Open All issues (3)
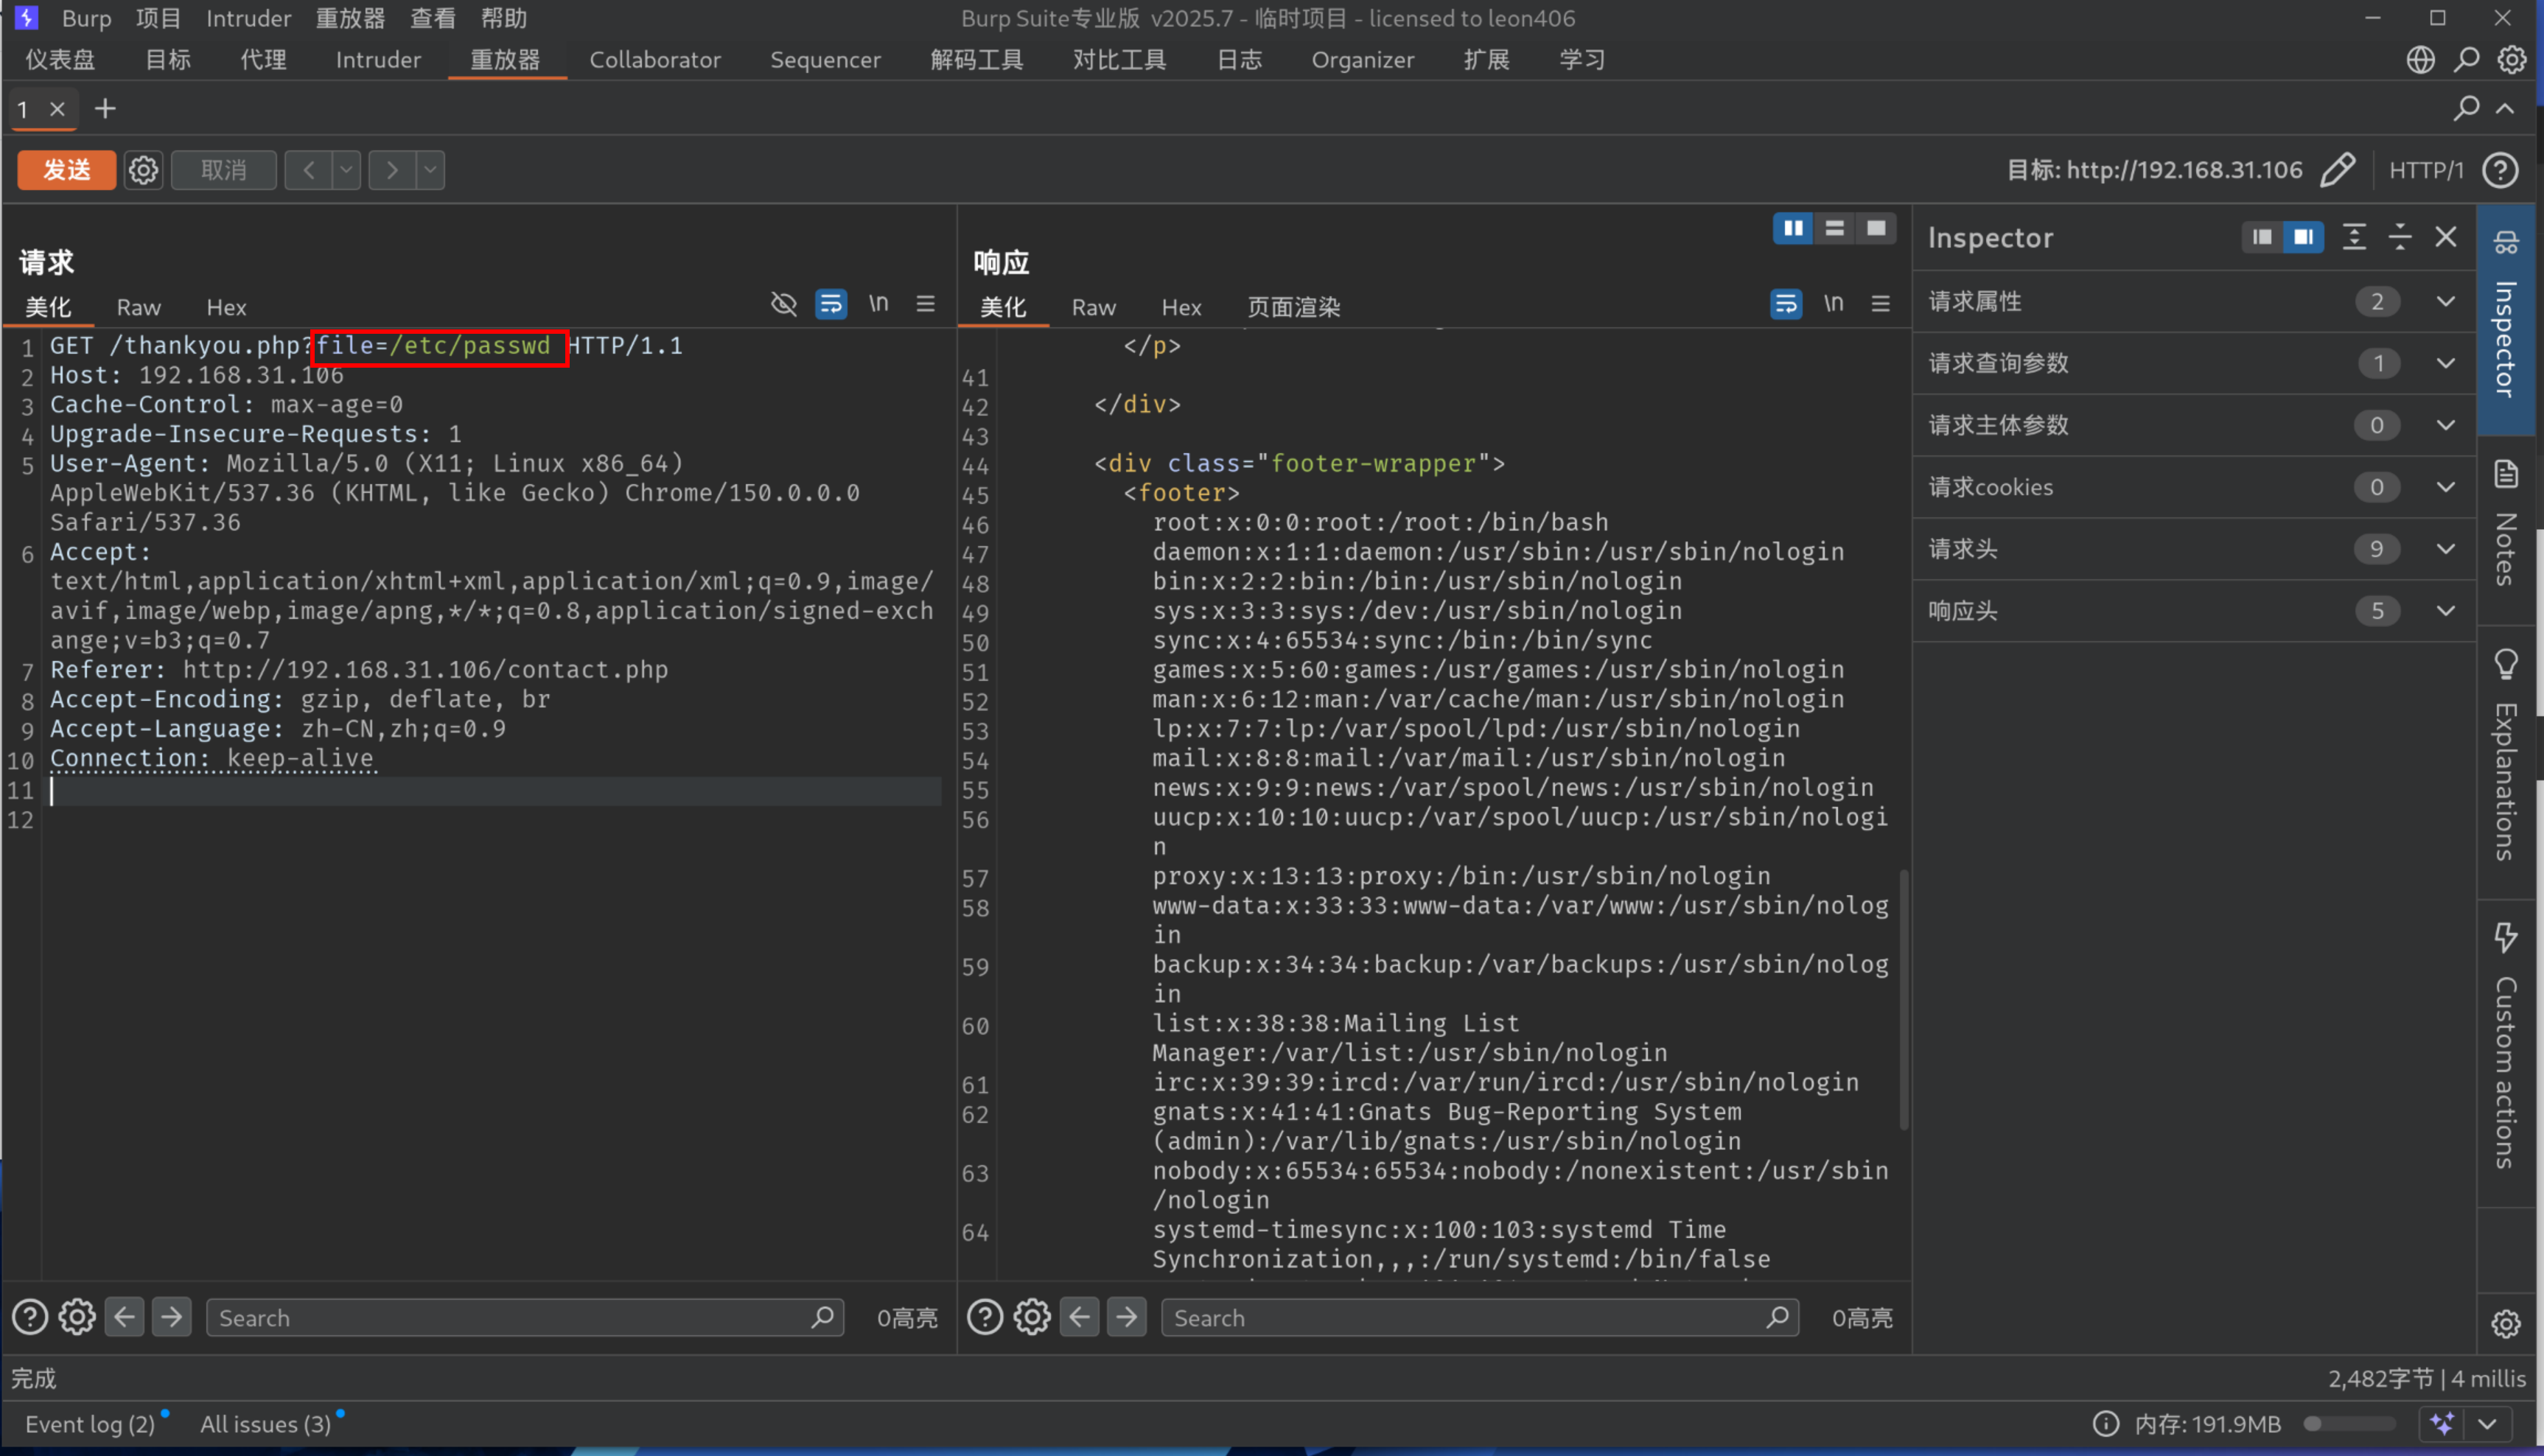The image size is (2544, 1456). 266,1423
